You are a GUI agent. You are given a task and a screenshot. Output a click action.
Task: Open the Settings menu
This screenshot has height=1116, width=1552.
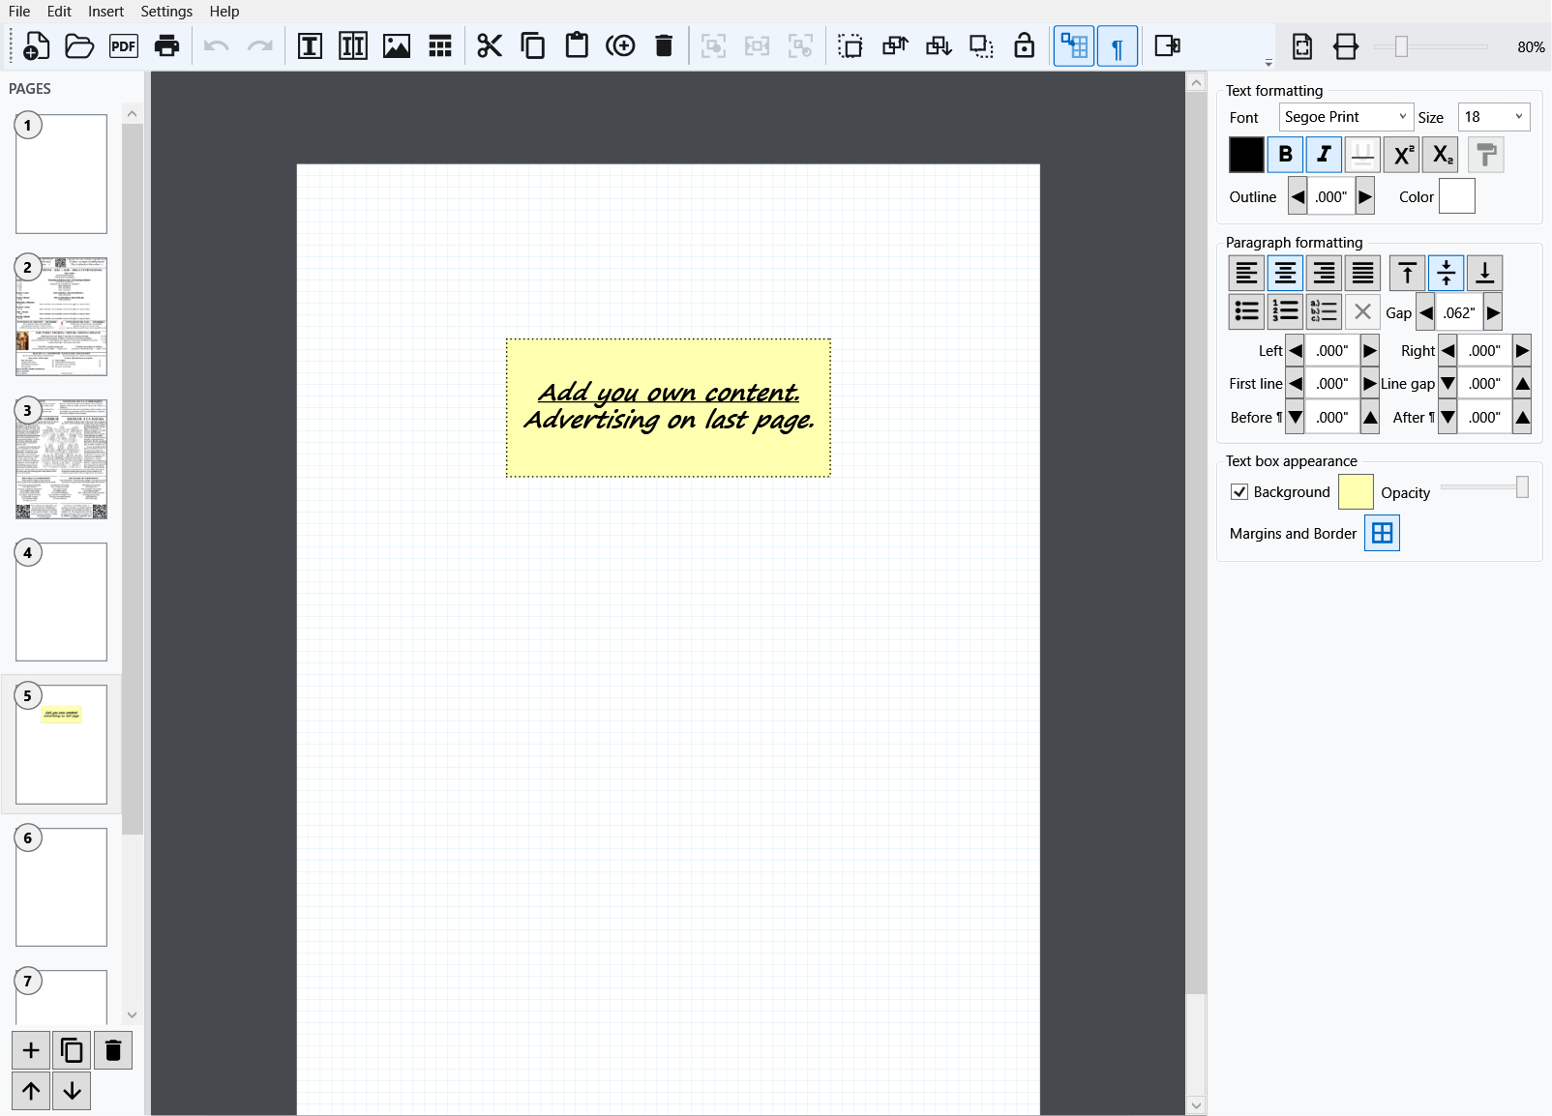pyautogui.click(x=166, y=12)
